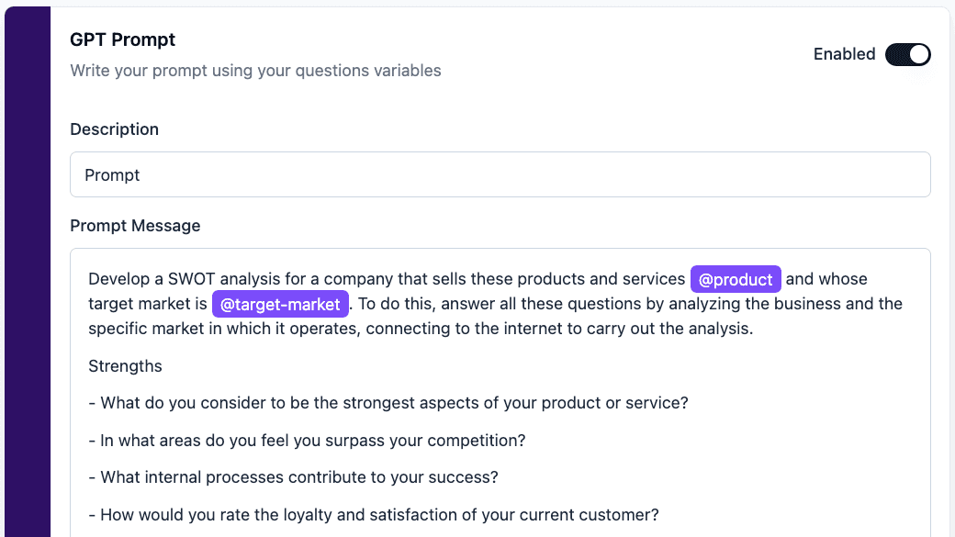Click the "To do this, answer all" sentence
955x537 pixels.
click(x=630, y=304)
